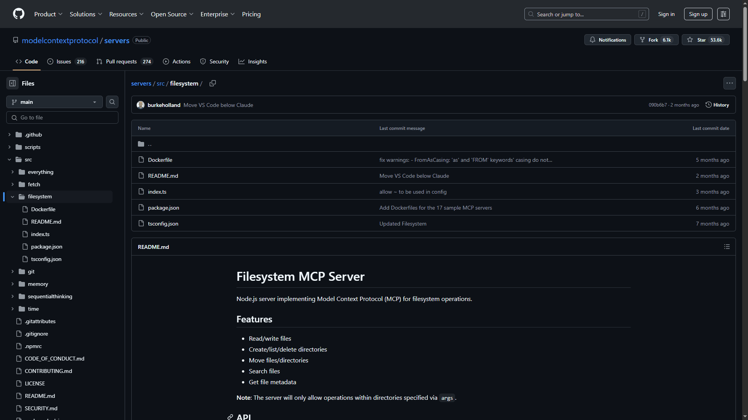Collapse the src folder chevron

pos(9,159)
